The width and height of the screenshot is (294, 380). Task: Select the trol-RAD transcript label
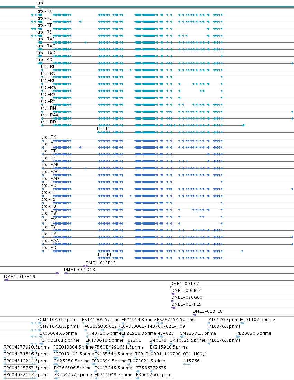(x=46, y=53)
